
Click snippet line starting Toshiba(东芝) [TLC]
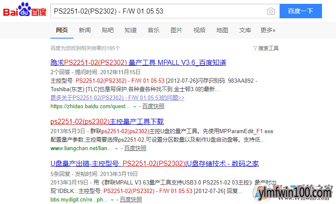click(x=135, y=89)
